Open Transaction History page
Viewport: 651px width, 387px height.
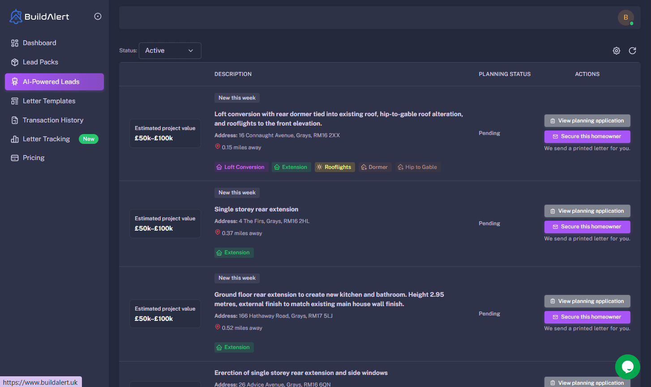click(x=53, y=120)
